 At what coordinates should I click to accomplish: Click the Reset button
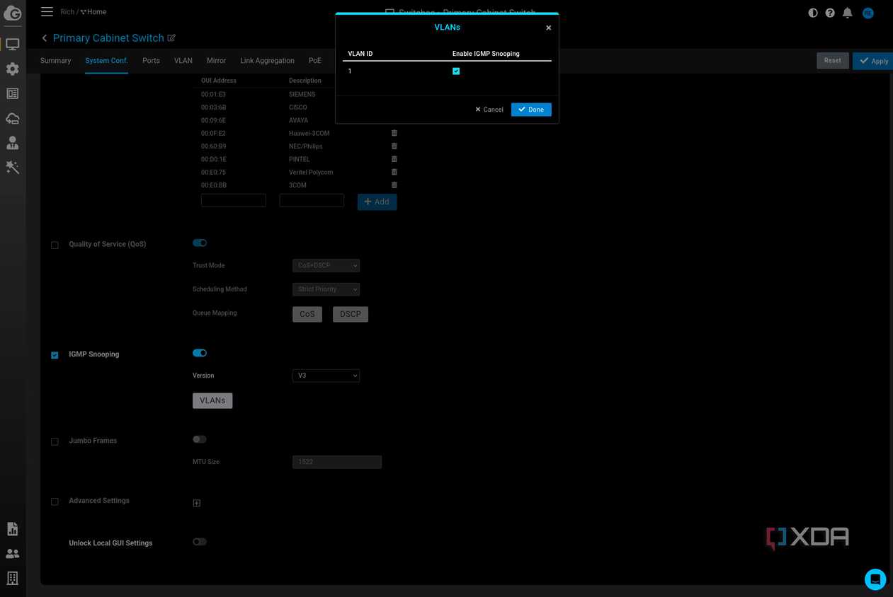pos(833,61)
